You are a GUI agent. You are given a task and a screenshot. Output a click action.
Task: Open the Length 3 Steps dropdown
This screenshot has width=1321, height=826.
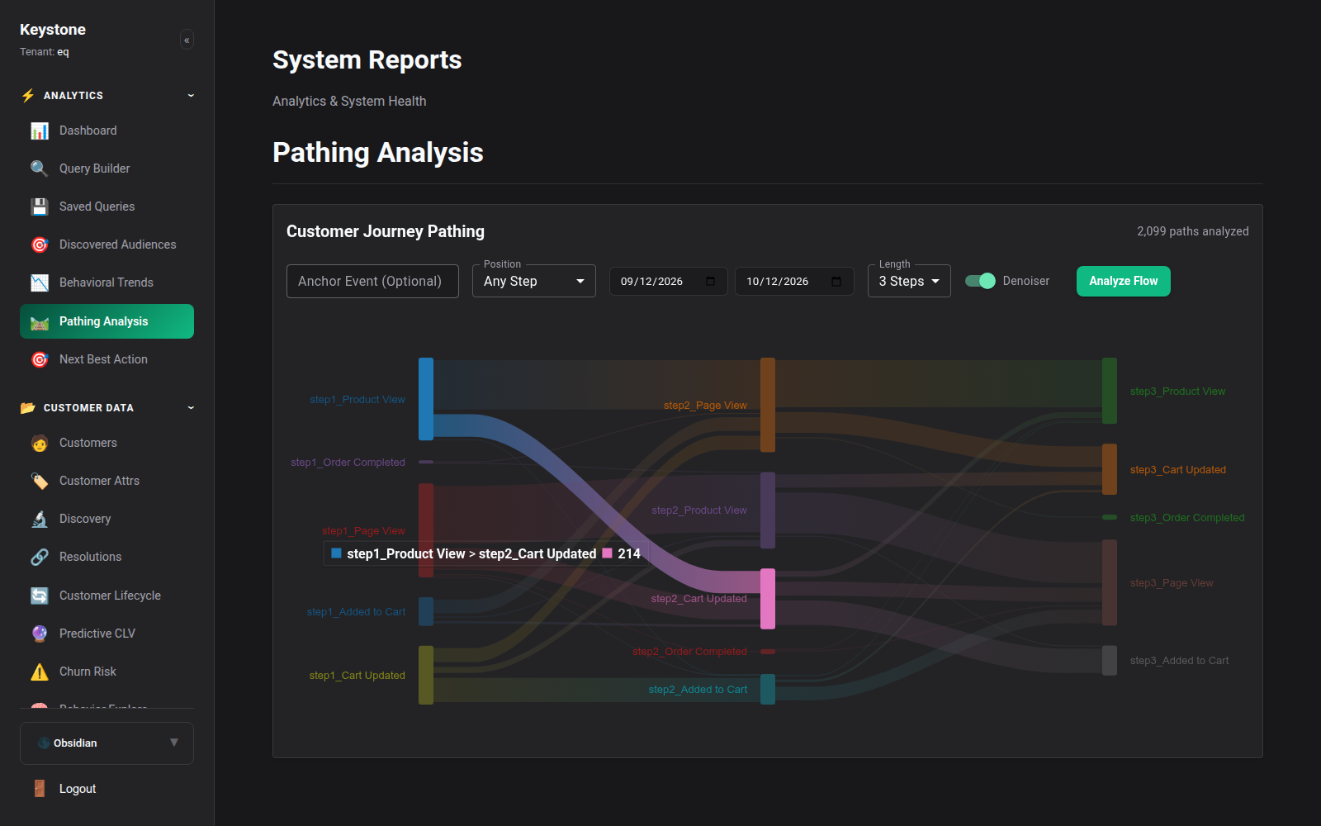coord(909,281)
